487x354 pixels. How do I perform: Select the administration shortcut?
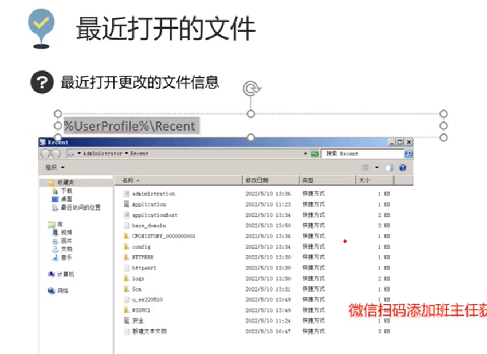(154, 194)
